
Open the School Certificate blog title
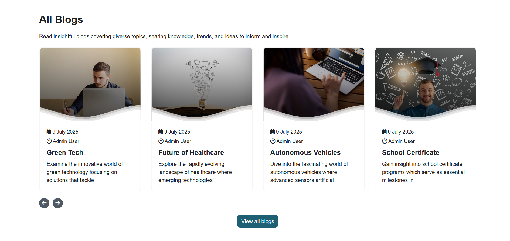point(411,152)
